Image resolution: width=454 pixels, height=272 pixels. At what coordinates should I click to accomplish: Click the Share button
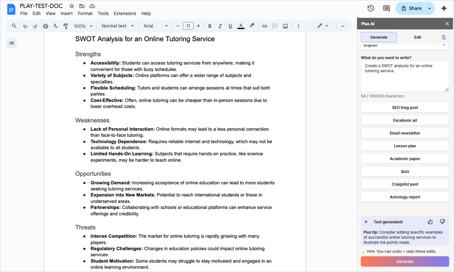(410, 8)
